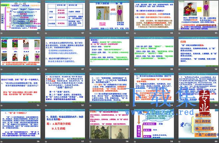Click slide number label "43"

point(127,33)
